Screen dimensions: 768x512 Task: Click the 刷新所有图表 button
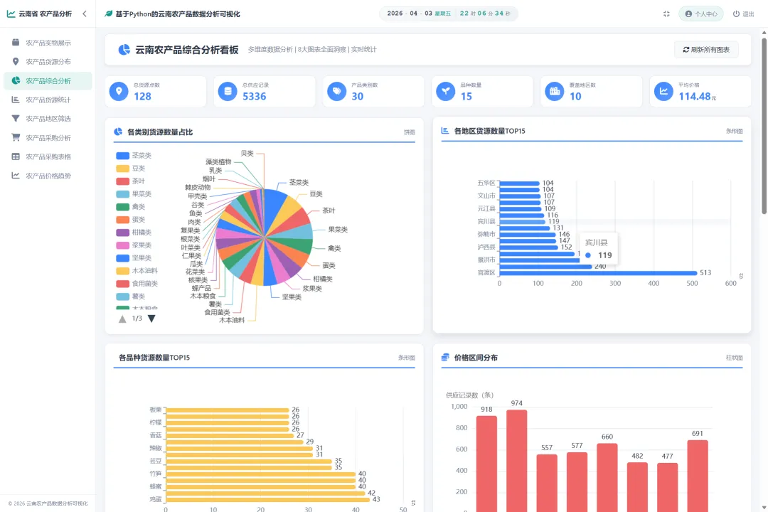[x=706, y=50]
